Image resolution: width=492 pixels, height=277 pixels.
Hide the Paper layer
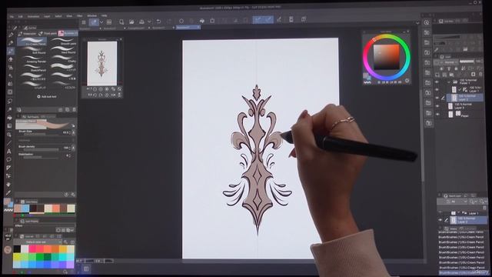[x=437, y=115]
